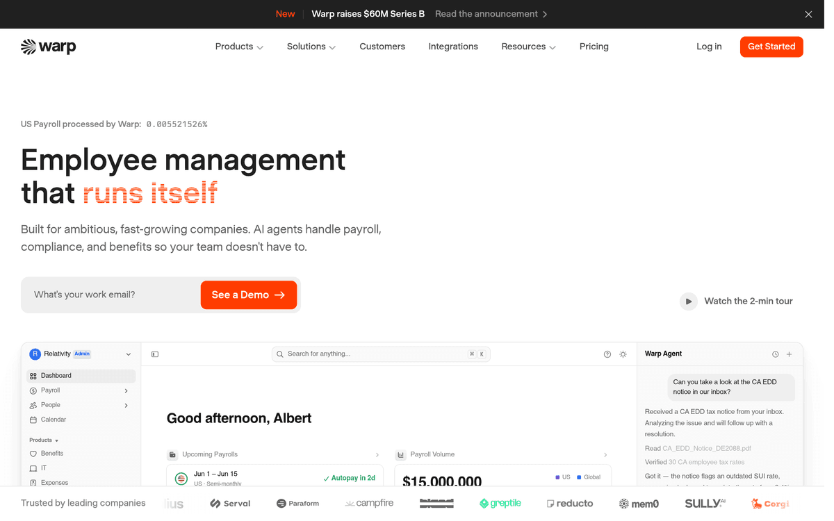Click the Admin badge next to Relativity
This screenshot has height=521, width=834.
(82, 354)
